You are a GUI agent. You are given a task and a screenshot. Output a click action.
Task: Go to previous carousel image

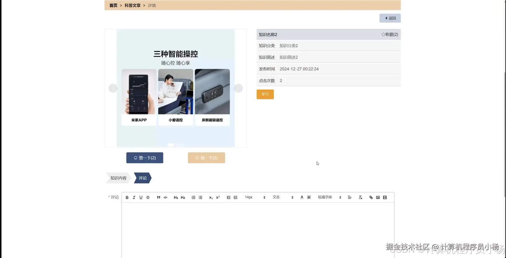pos(113,88)
